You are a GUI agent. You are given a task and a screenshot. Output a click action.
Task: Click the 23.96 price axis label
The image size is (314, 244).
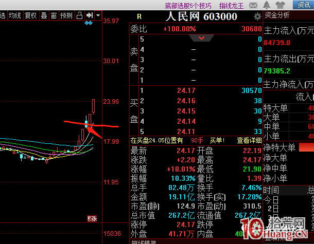(x=111, y=102)
